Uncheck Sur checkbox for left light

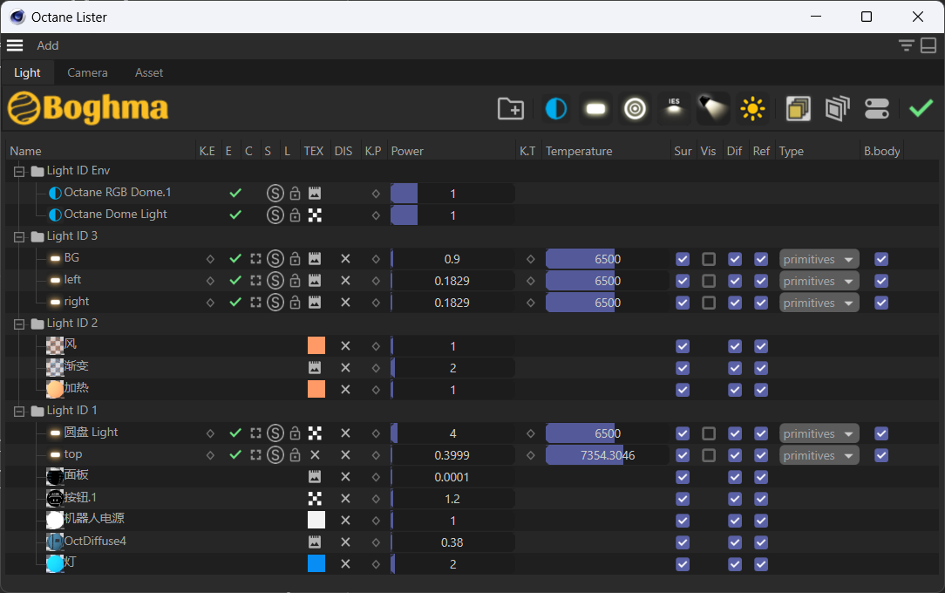click(683, 281)
